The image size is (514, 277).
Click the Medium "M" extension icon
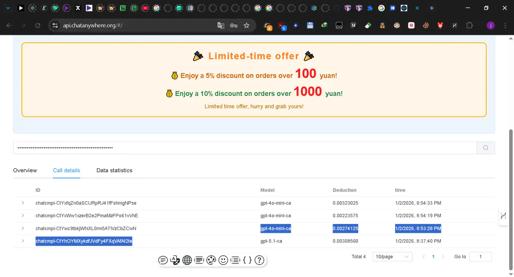tap(353, 25)
